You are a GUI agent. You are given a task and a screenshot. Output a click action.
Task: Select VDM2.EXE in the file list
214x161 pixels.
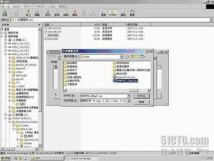51,39
